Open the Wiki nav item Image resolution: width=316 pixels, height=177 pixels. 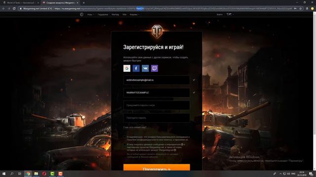pos(124,15)
